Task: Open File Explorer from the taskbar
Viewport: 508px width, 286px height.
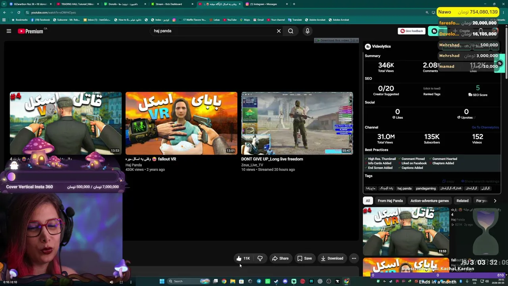Action: [233, 281]
